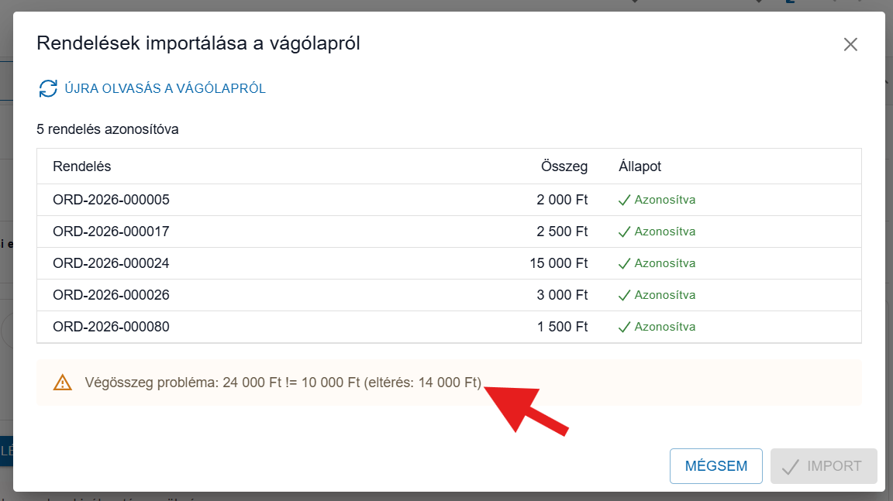Click the checkmark beside ORD-2026-000005 status
This screenshot has width=893, height=501.
[x=624, y=200]
